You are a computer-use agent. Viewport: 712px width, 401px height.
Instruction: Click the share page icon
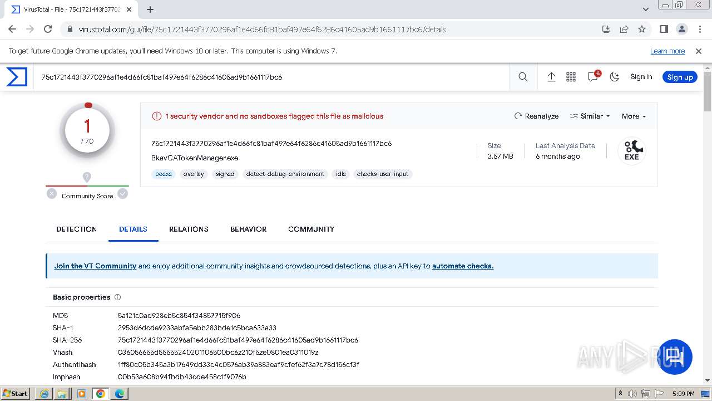click(x=624, y=29)
